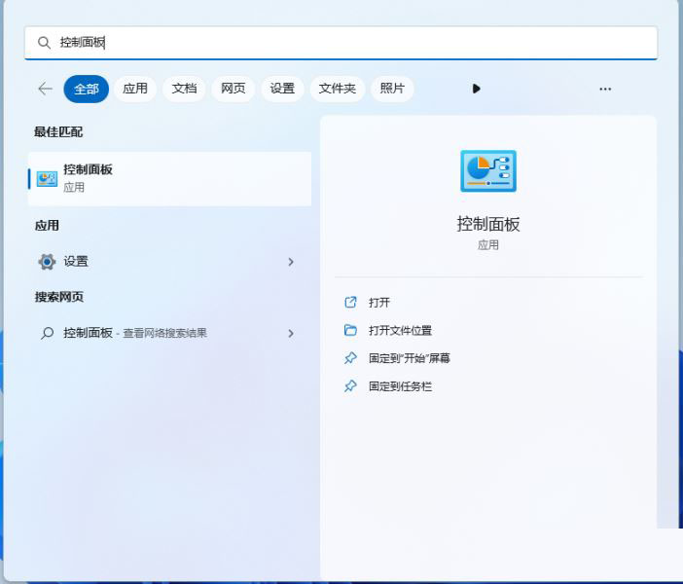Click the pin icon for 固定到任务栏
683x584 pixels.
pyautogui.click(x=350, y=386)
